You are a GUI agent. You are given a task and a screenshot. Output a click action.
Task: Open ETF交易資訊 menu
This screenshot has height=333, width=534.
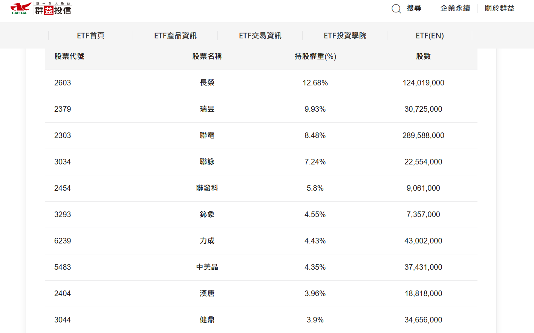click(260, 36)
